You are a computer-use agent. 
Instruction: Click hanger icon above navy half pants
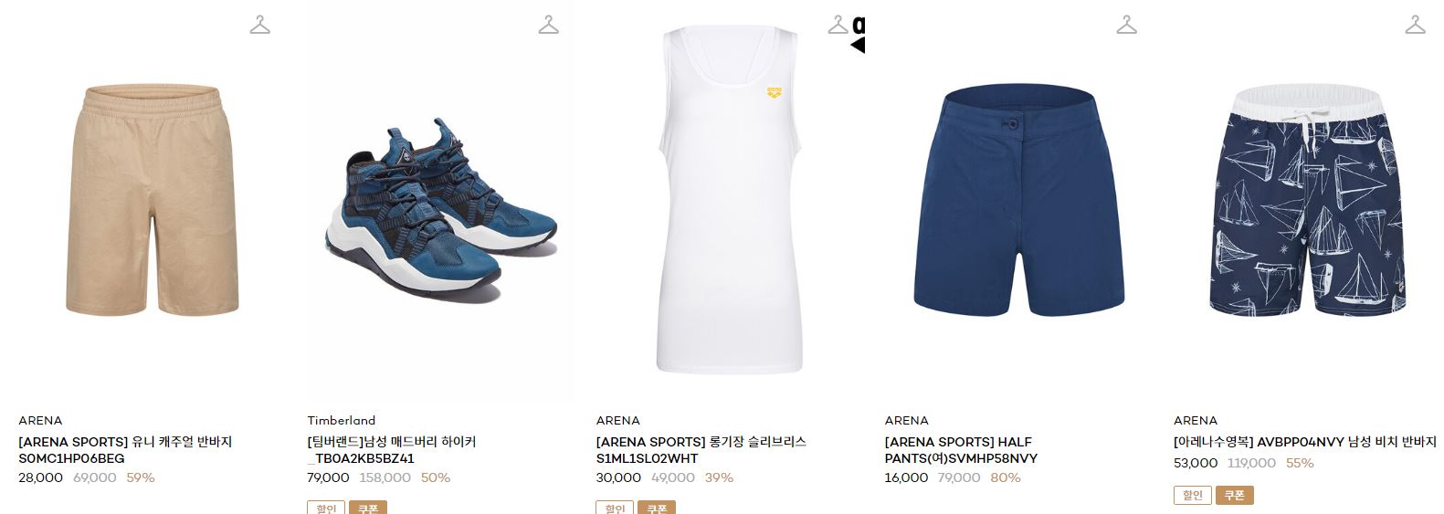point(1127,25)
